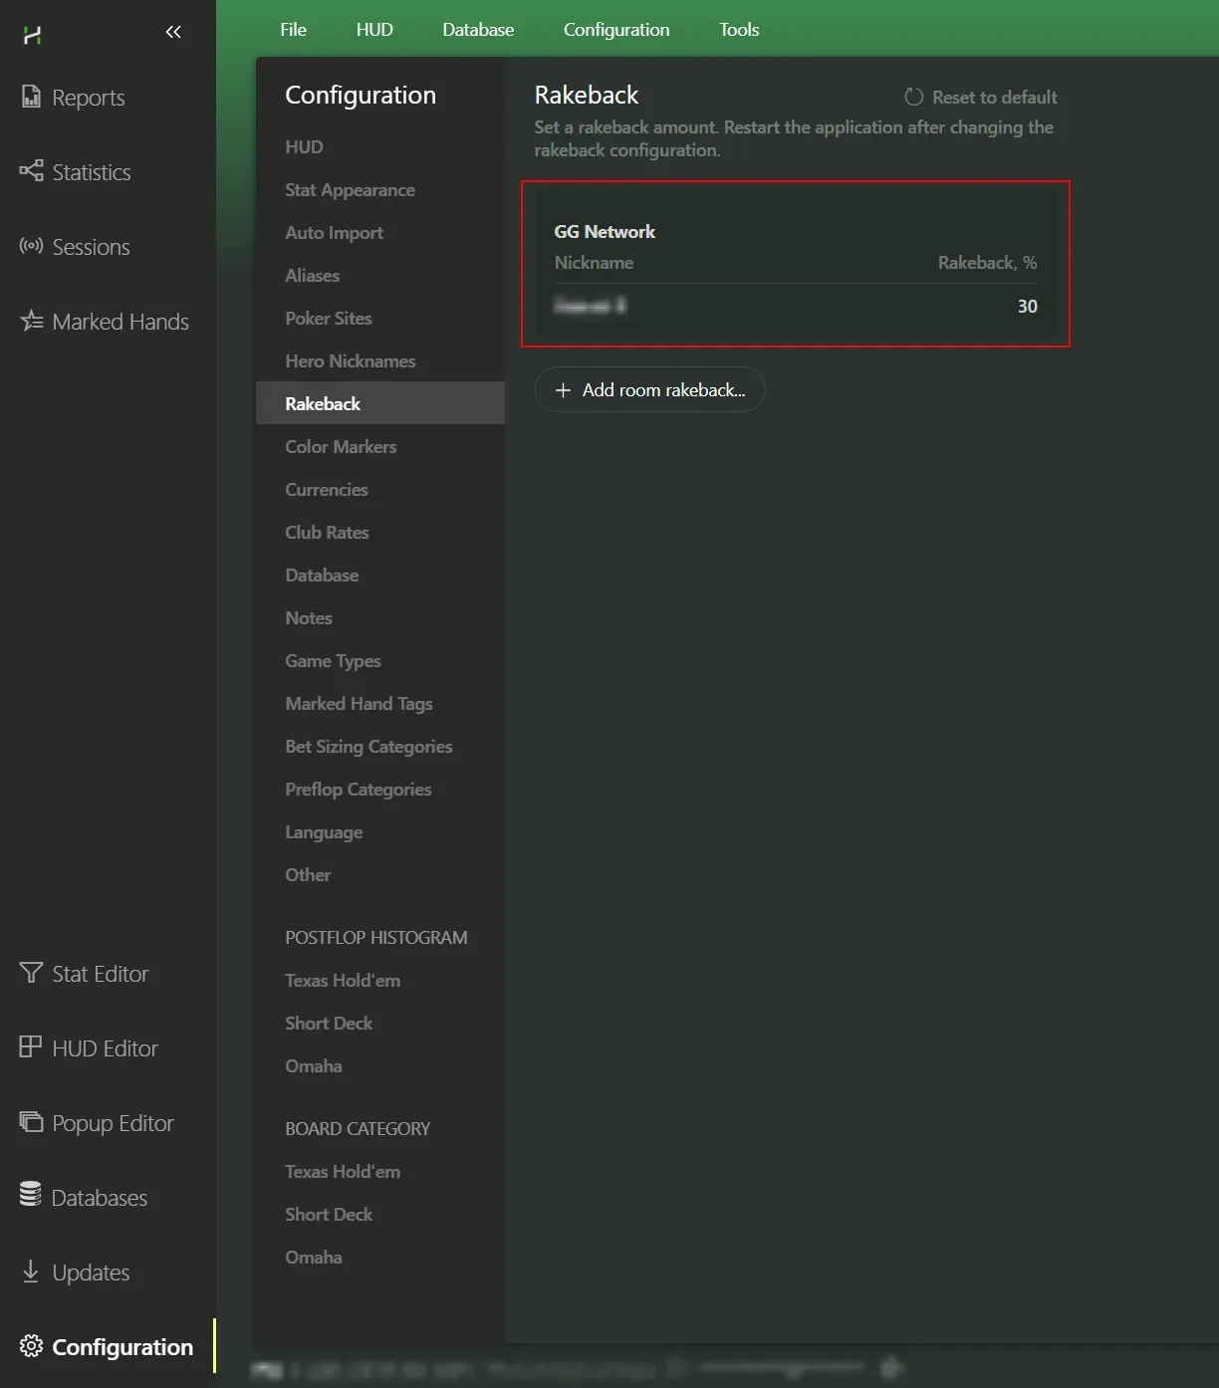The image size is (1219, 1388).
Task: Open the Database menu
Action: [478, 30]
